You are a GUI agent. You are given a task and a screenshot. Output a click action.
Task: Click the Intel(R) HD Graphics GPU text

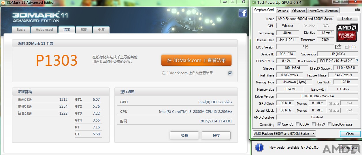click(215, 102)
